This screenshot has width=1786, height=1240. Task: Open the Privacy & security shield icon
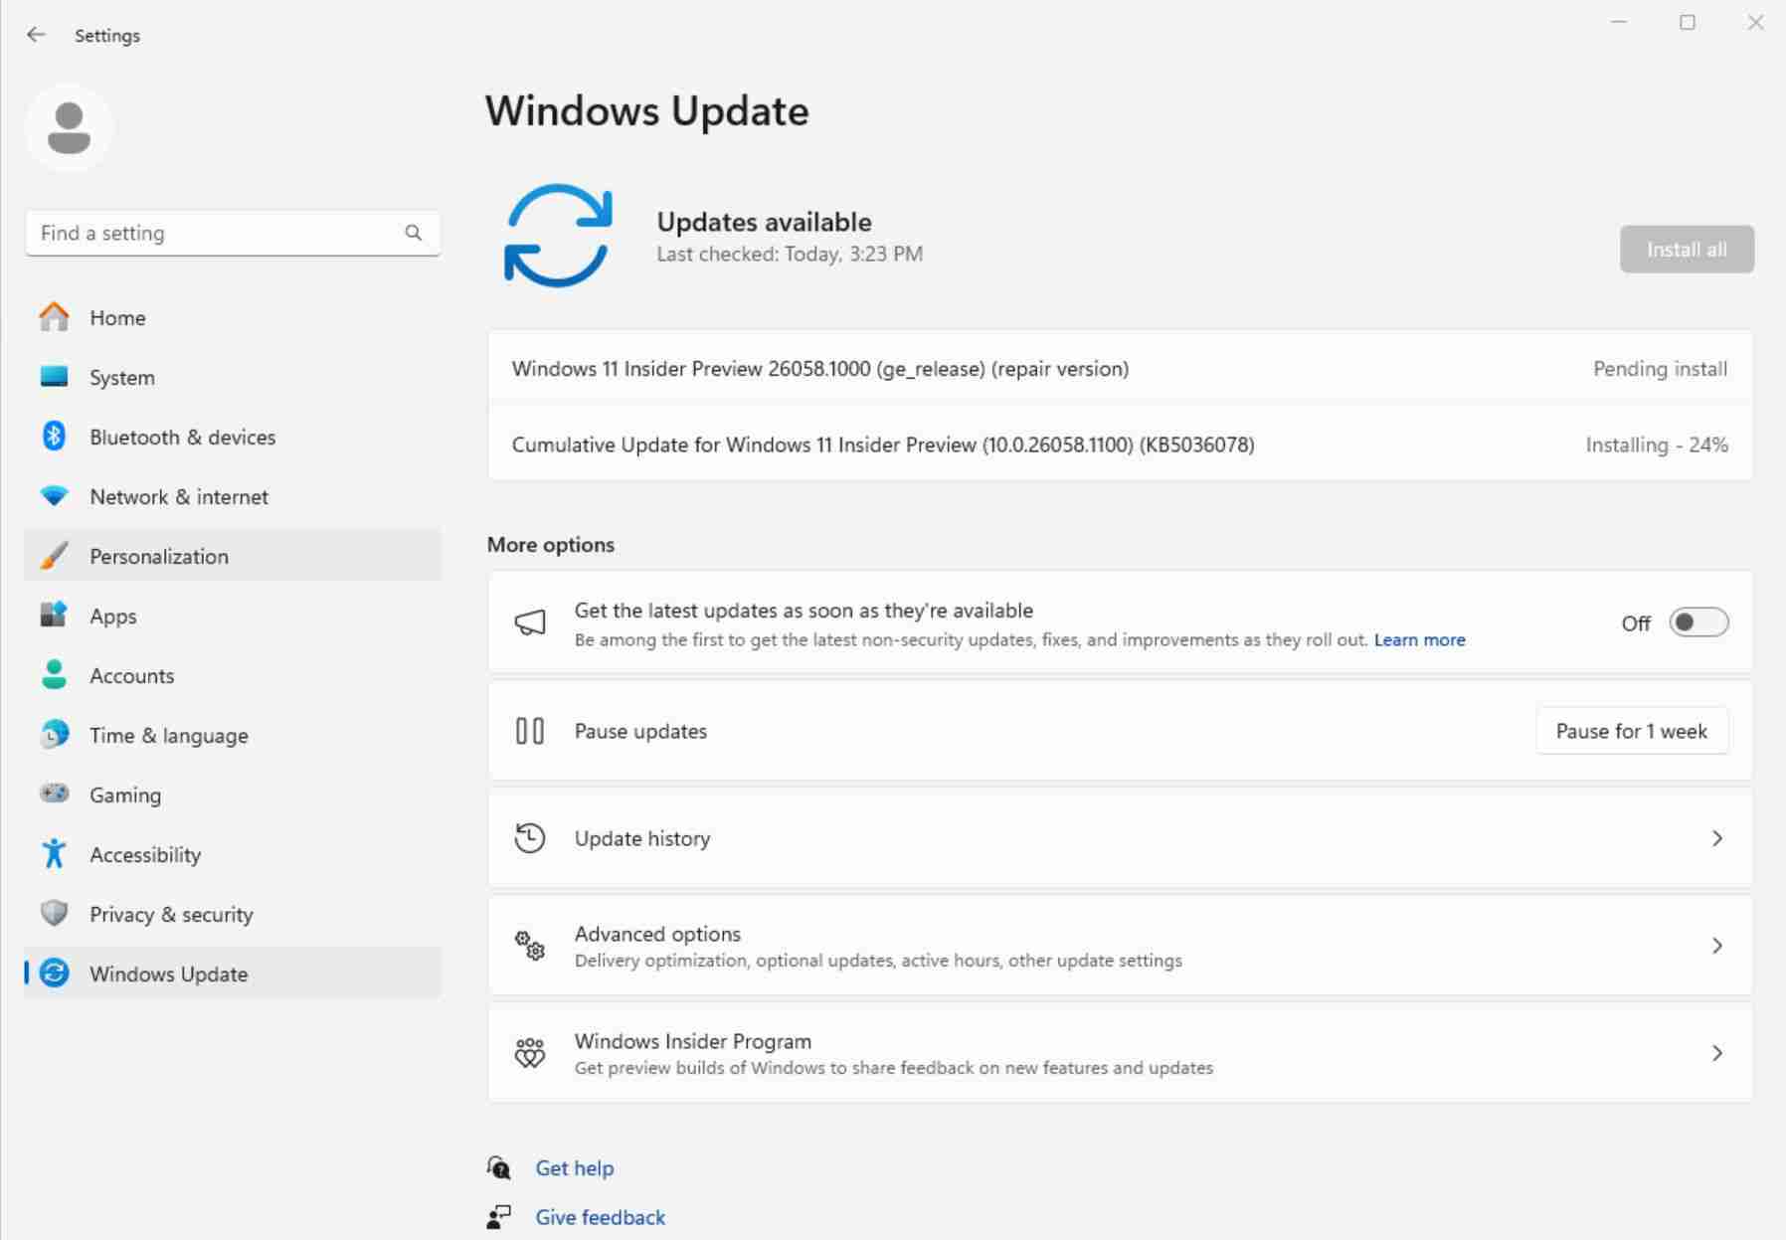(x=54, y=914)
